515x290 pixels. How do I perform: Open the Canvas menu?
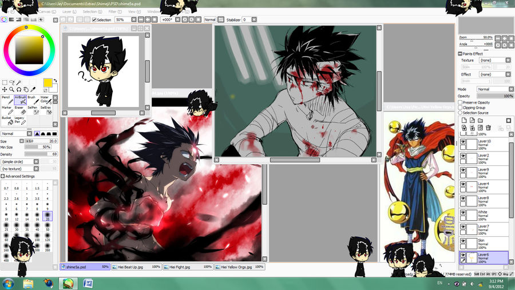pyautogui.click(x=47, y=12)
